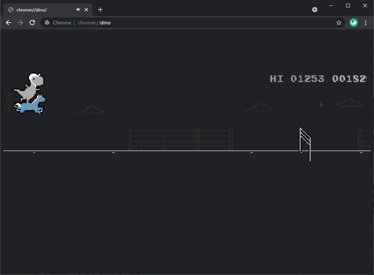Click the Chrome site info chip
The height and width of the screenshot is (275, 374).
tap(58, 23)
